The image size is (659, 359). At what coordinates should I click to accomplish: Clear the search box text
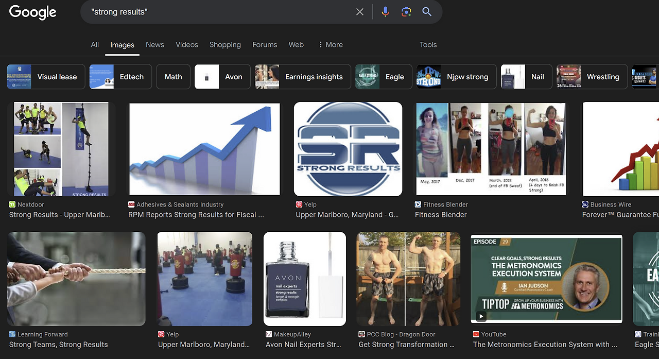click(360, 12)
